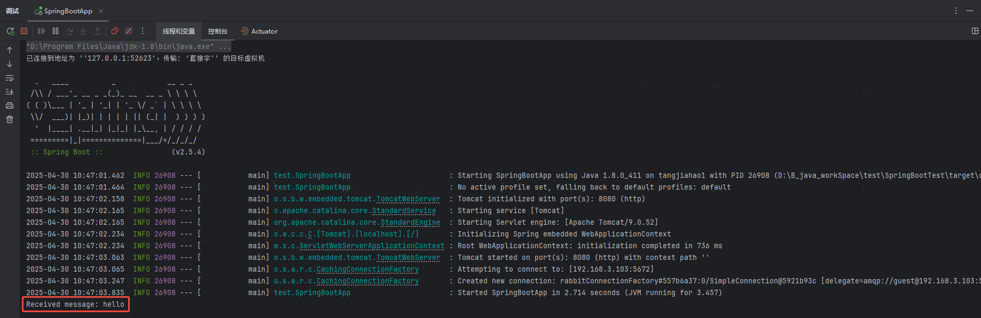
Task: Pause the program
Action: point(56,31)
